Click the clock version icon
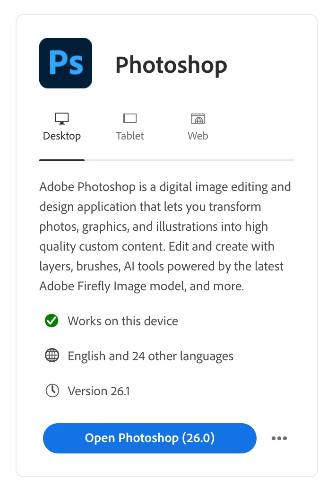This screenshot has height=487, width=327. click(x=52, y=391)
